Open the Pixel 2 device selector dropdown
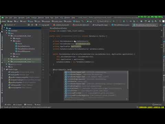Viewport: 165px width, 124px height. [104, 21]
